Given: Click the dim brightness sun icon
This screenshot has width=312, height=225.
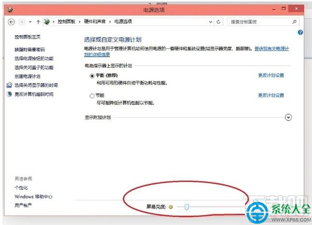Looking at the screenshot, I should click(x=171, y=207).
